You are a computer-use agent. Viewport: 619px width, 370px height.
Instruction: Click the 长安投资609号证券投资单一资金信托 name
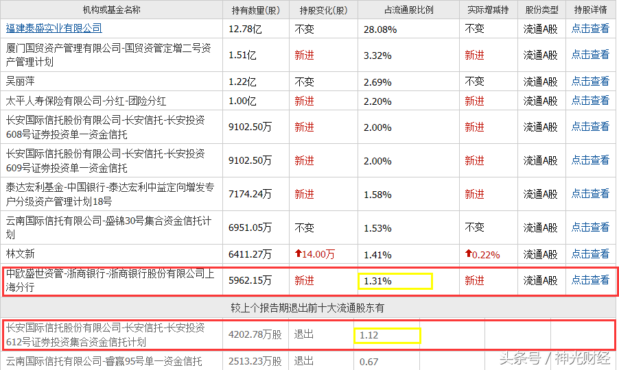coord(106,160)
